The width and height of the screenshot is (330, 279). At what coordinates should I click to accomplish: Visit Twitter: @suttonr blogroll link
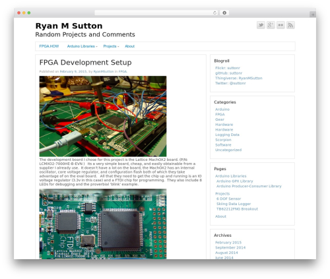[x=230, y=83]
